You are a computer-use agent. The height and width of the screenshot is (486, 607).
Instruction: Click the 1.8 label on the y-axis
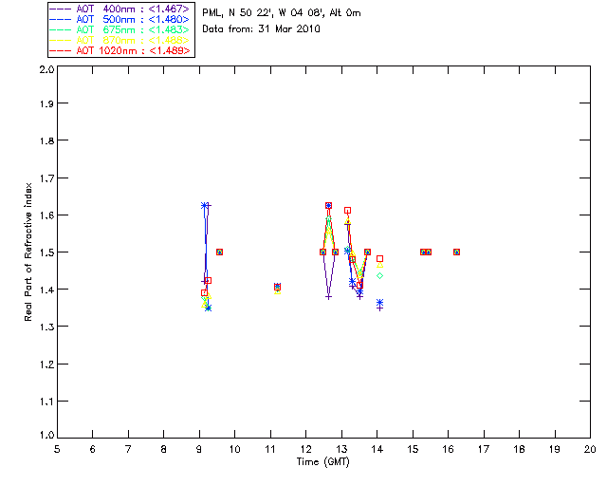click(x=46, y=140)
